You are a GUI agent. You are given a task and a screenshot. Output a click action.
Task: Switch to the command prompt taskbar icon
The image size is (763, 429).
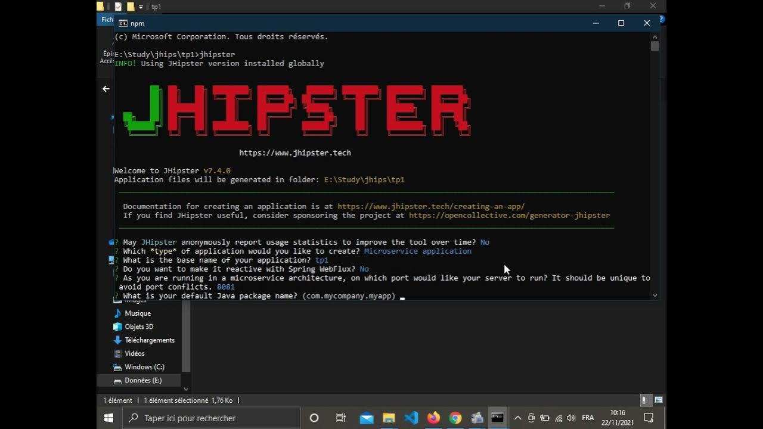click(498, 418)
